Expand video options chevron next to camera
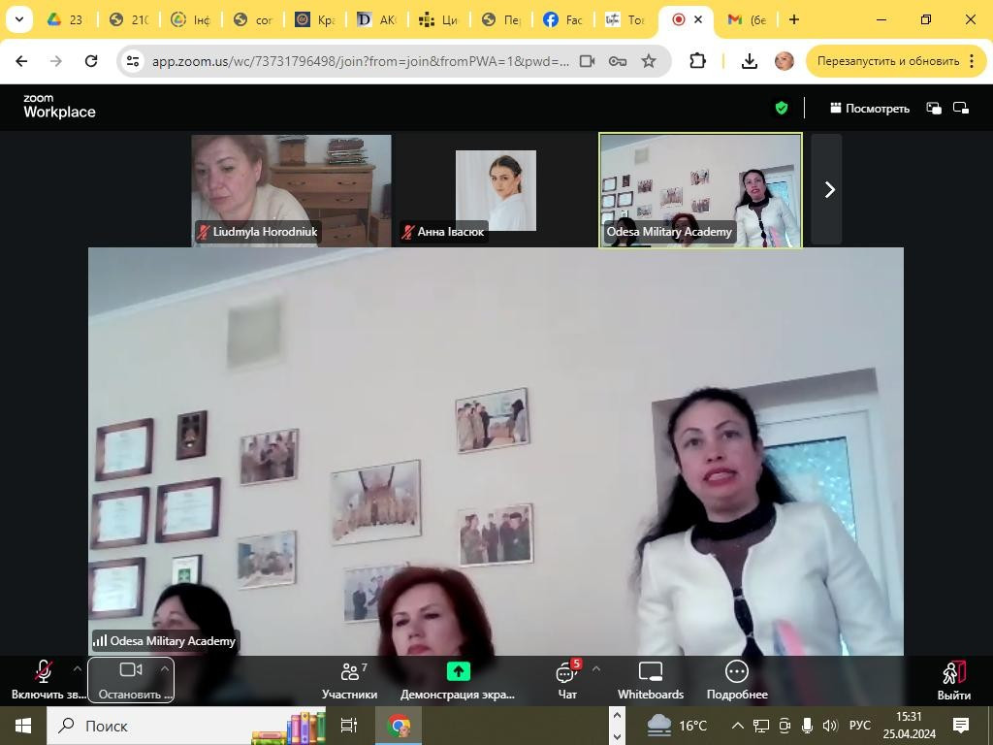Viewport: 993px width, 745px height. (x=165, y=668)
